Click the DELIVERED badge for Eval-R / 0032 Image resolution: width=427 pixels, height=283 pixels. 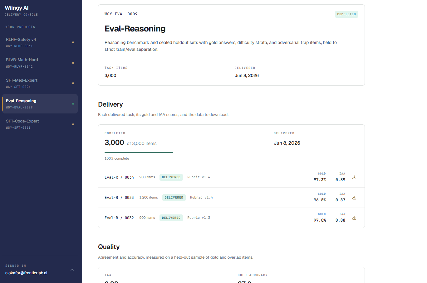171,218
